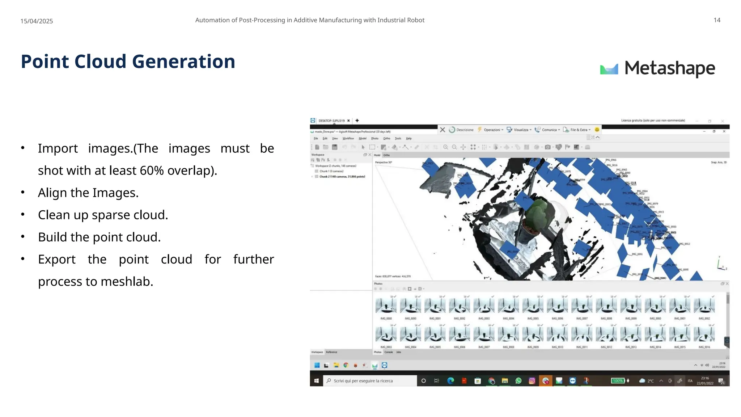Viewport: 741px width, 417px height.
Task: Click the camera capture view icon
Action: (x=548, y=147)
